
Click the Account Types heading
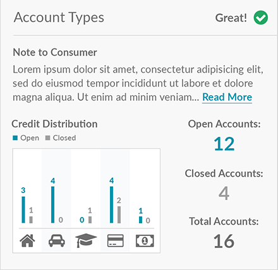59,18
